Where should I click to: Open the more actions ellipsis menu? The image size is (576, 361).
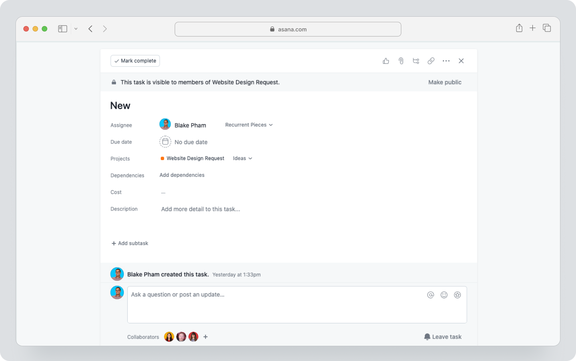coord(446,61)
